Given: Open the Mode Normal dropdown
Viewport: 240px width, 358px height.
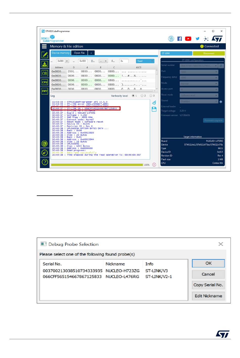Looking at the screenshot, I should 199,84.
